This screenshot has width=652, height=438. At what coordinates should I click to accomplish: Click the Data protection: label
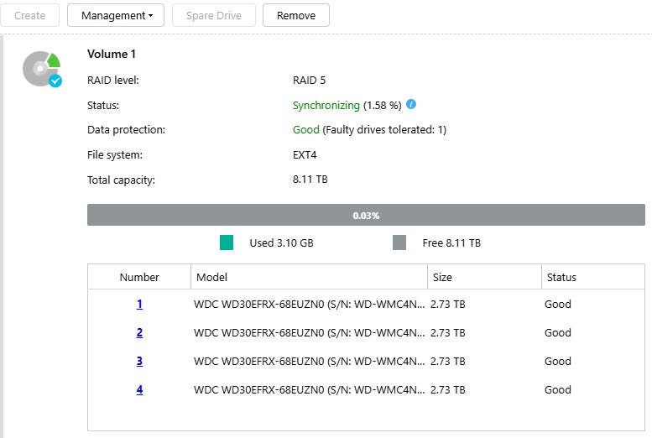click(126, 130)
